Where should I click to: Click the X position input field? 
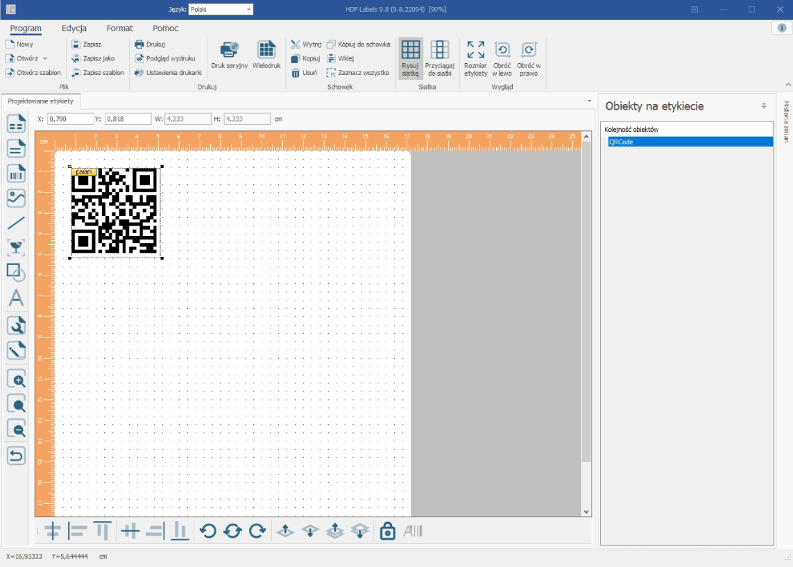(70, 119)
